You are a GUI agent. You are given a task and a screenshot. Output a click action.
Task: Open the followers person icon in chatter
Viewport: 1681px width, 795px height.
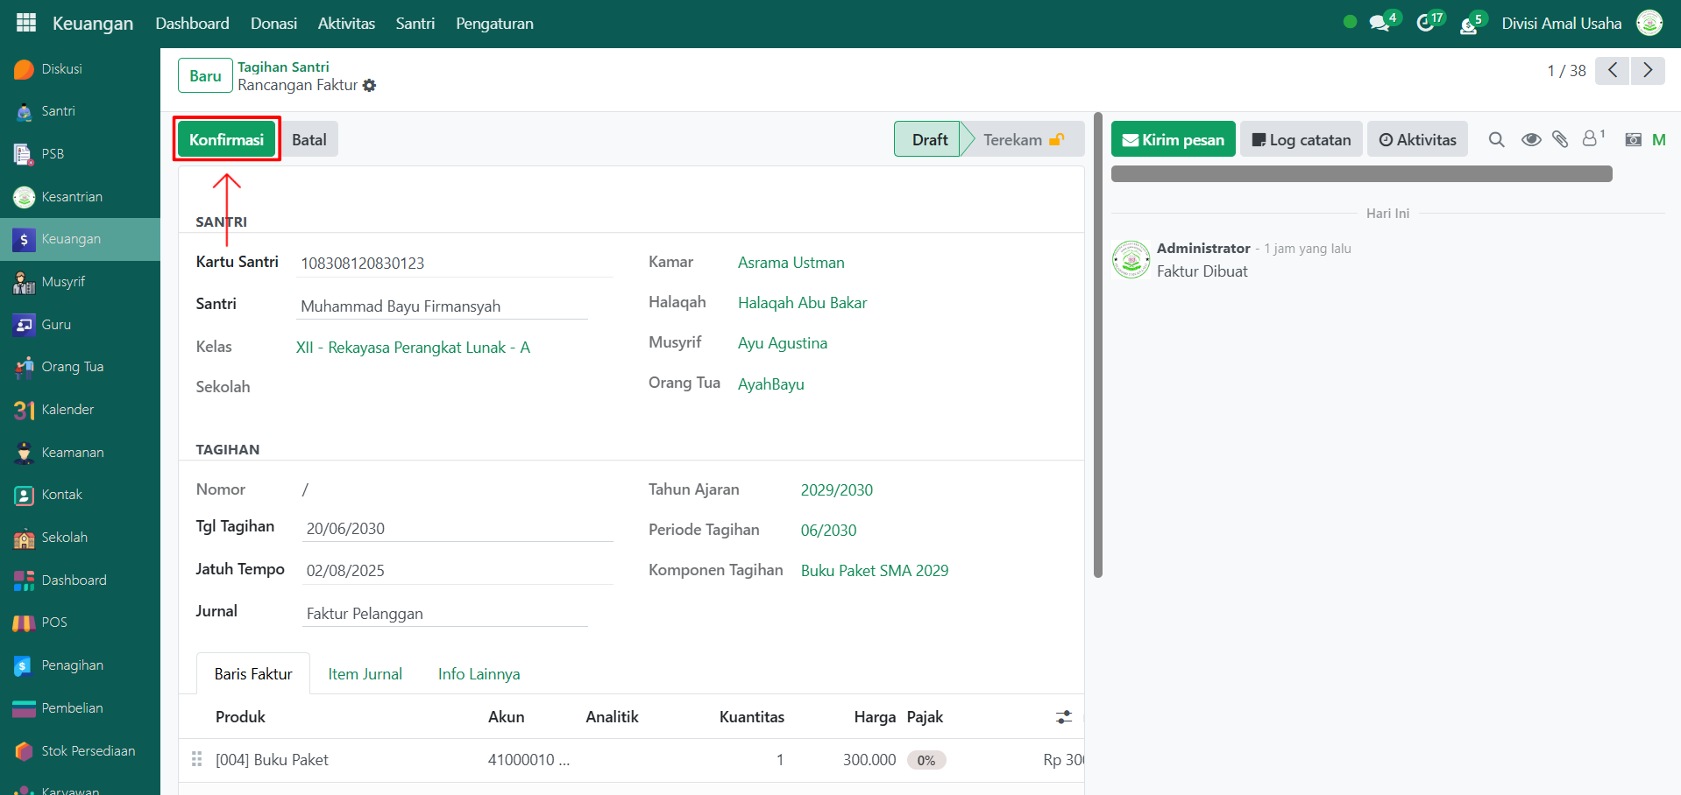[1590, 139]
